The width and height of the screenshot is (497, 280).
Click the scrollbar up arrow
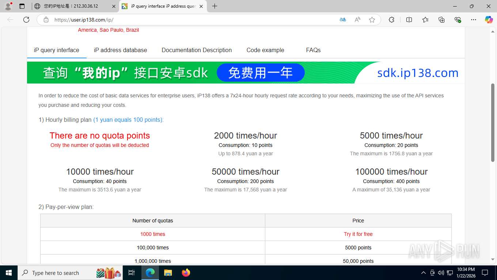click(493, 32)
